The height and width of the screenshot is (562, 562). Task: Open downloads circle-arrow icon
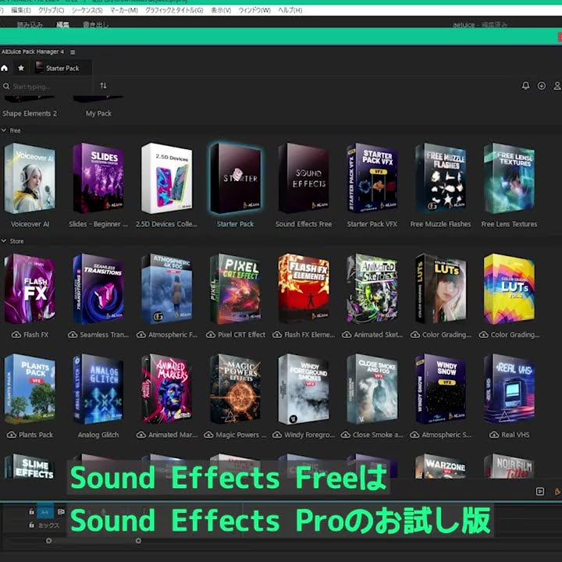click(x=542, y=86)
